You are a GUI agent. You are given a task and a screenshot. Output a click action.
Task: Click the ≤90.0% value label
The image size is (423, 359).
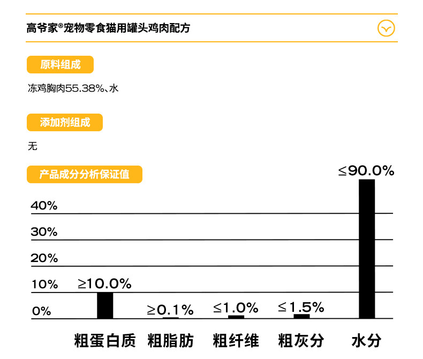[x=366, y=170]
